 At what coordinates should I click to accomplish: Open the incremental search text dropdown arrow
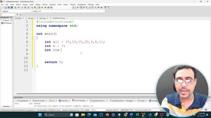(x=14, y=14)
